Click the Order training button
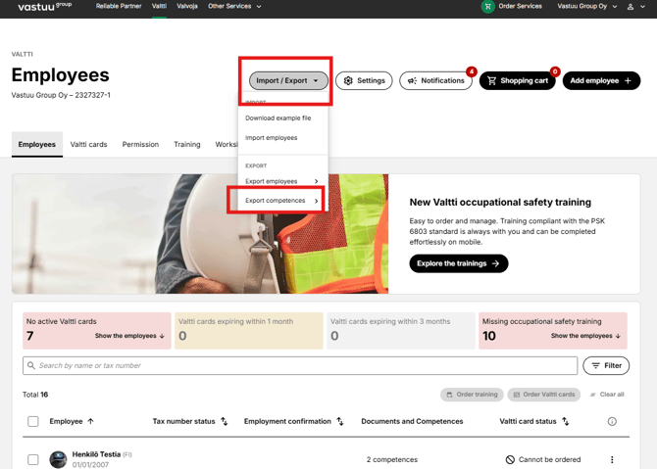 coord(472,395)
